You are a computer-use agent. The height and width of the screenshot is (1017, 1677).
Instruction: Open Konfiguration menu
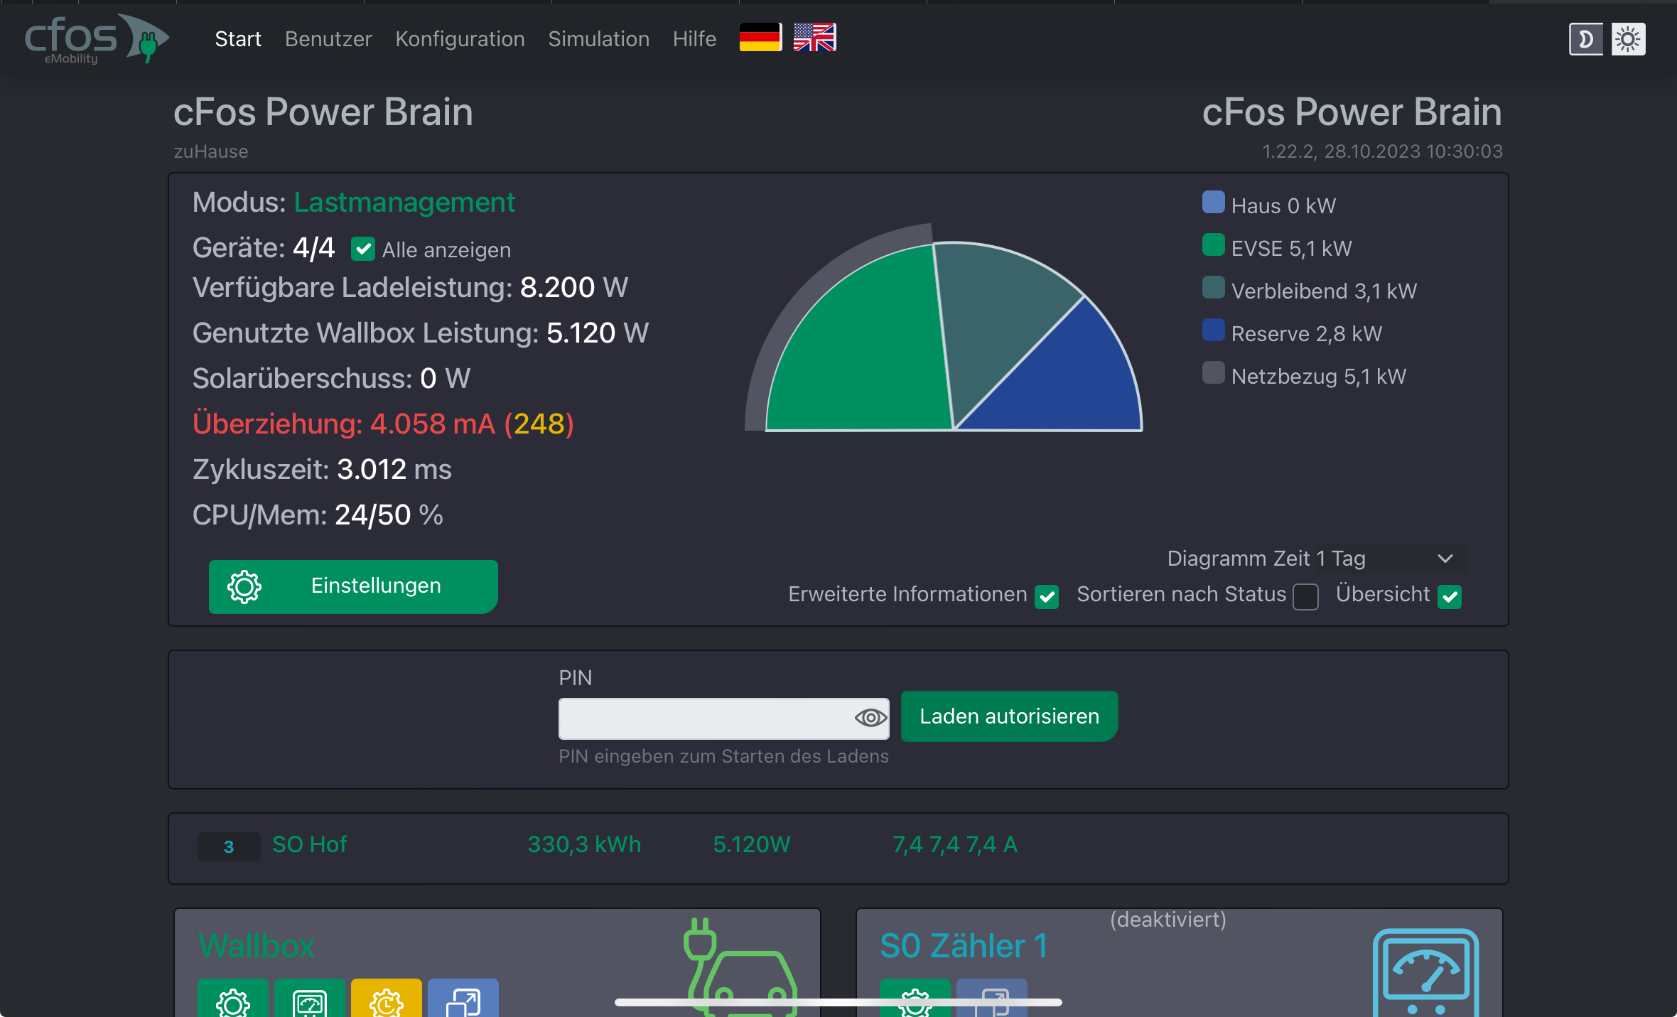460,39
